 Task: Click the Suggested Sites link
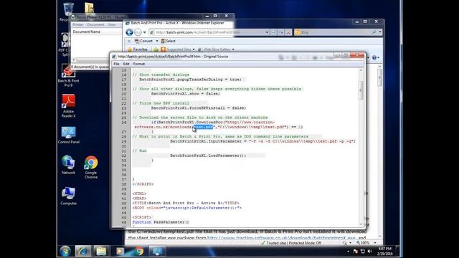tap(177, 49)
